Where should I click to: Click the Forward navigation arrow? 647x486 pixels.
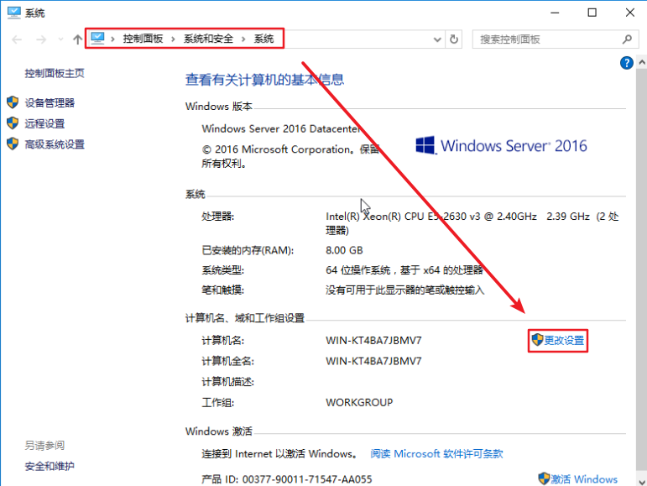coord(41,39)
